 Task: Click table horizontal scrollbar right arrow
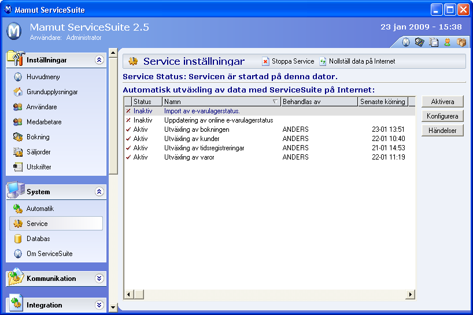tap(410, 294)
